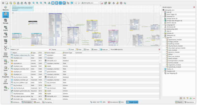197x105 pixels.
Task: Sort by the Type column header
Action: 34,53
